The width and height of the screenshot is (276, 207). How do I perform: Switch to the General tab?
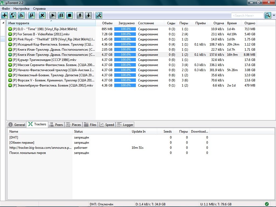pyautogui.click(x=17, y=125)
